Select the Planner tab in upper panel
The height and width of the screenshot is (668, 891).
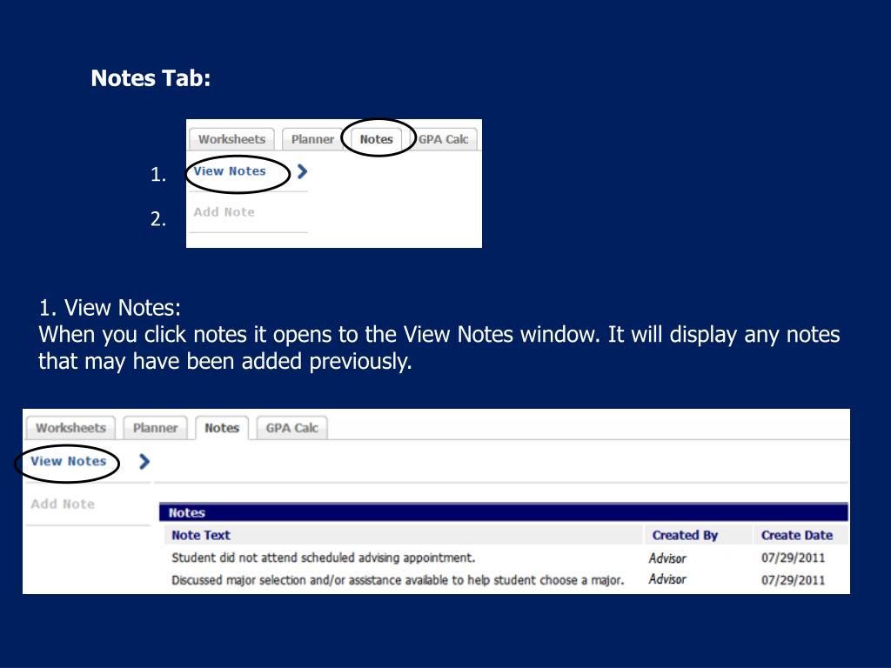(x=312, y=139)
